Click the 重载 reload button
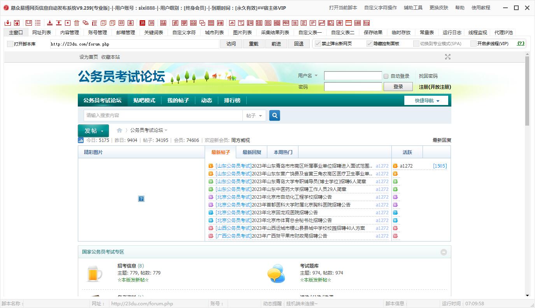The width and height of the screenshot is (535, 308). click(254, 44)
